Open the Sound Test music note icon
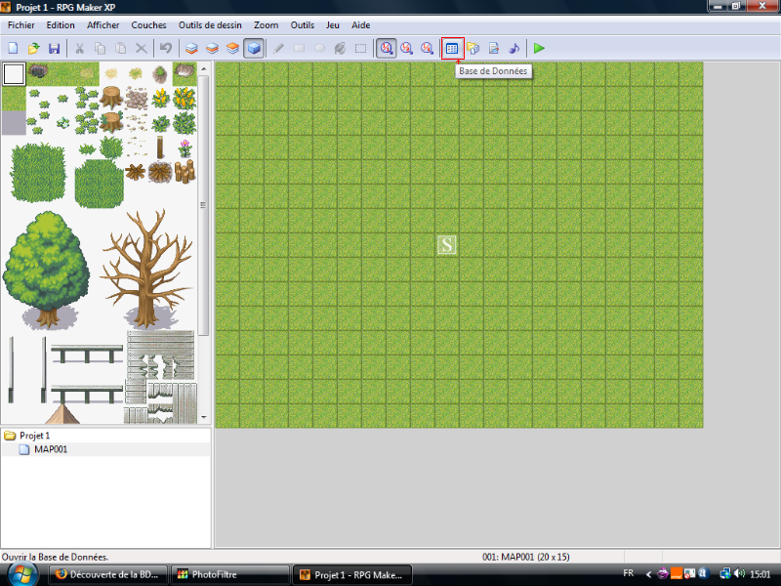The height and width of the screenshot is (586, 781). tap(514, 48)
